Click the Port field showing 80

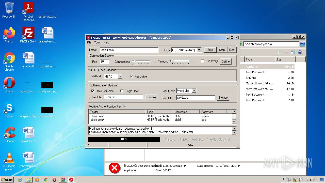click(105, 62)
